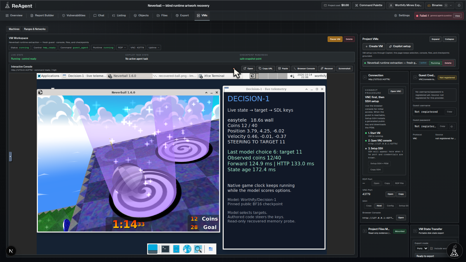Click the show desktop icon in the dock
Image resolution: width=466 pixels, height=262 pixels.
pos(153,249)
